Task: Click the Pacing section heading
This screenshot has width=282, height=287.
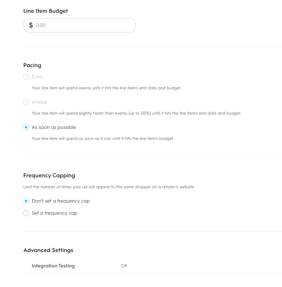Action: (x=32, y=65)
